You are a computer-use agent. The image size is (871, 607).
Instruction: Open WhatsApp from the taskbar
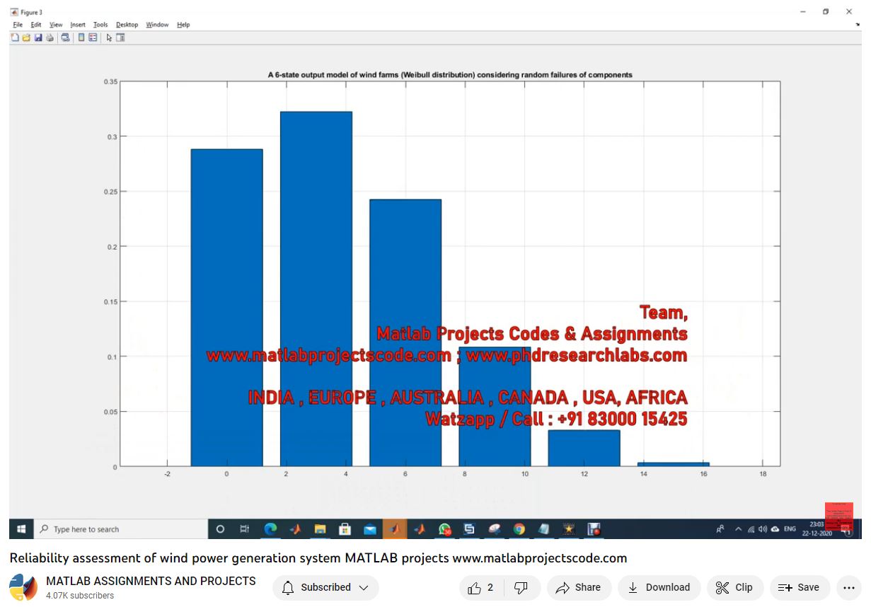coord(444,528)
